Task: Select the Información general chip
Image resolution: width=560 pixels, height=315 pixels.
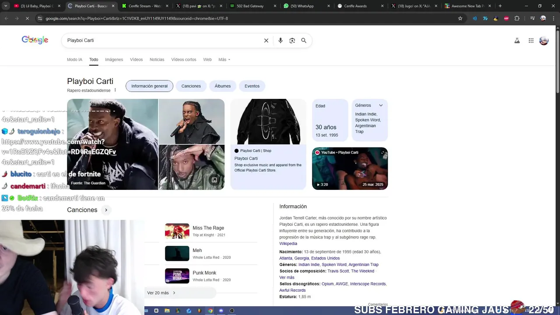Action: click(x=150, y=86)
